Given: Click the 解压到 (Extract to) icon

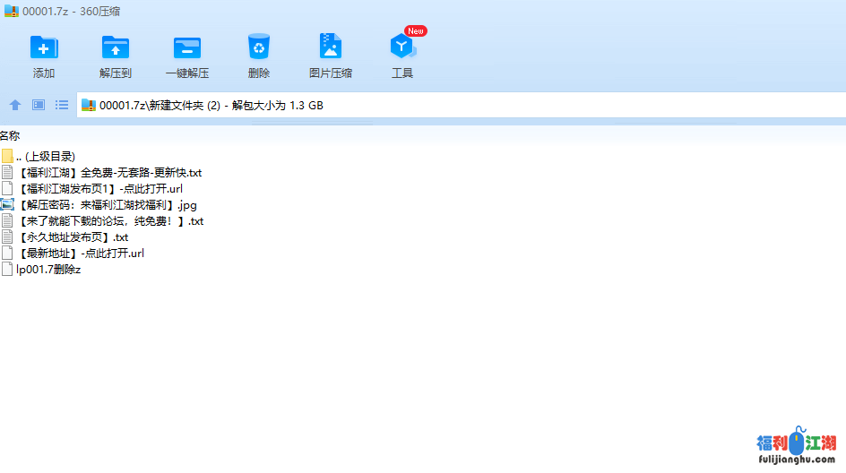Looking at the screenshot, I should [x=115, y=47].
